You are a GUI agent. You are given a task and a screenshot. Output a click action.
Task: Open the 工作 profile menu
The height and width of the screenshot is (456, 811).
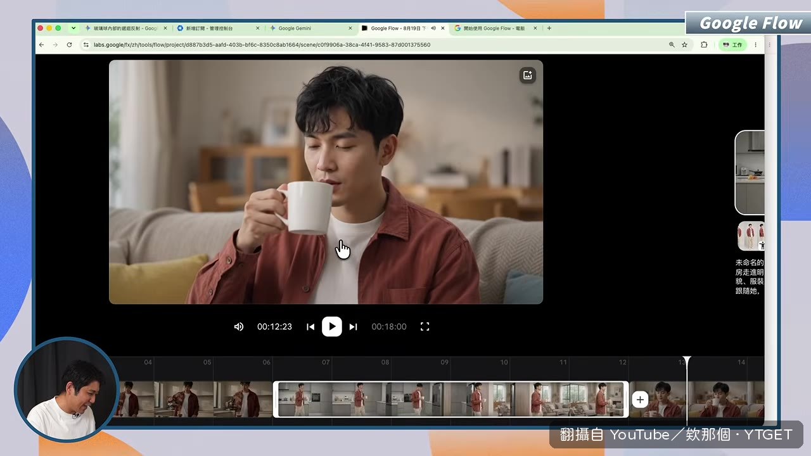(x=732, y=45)
